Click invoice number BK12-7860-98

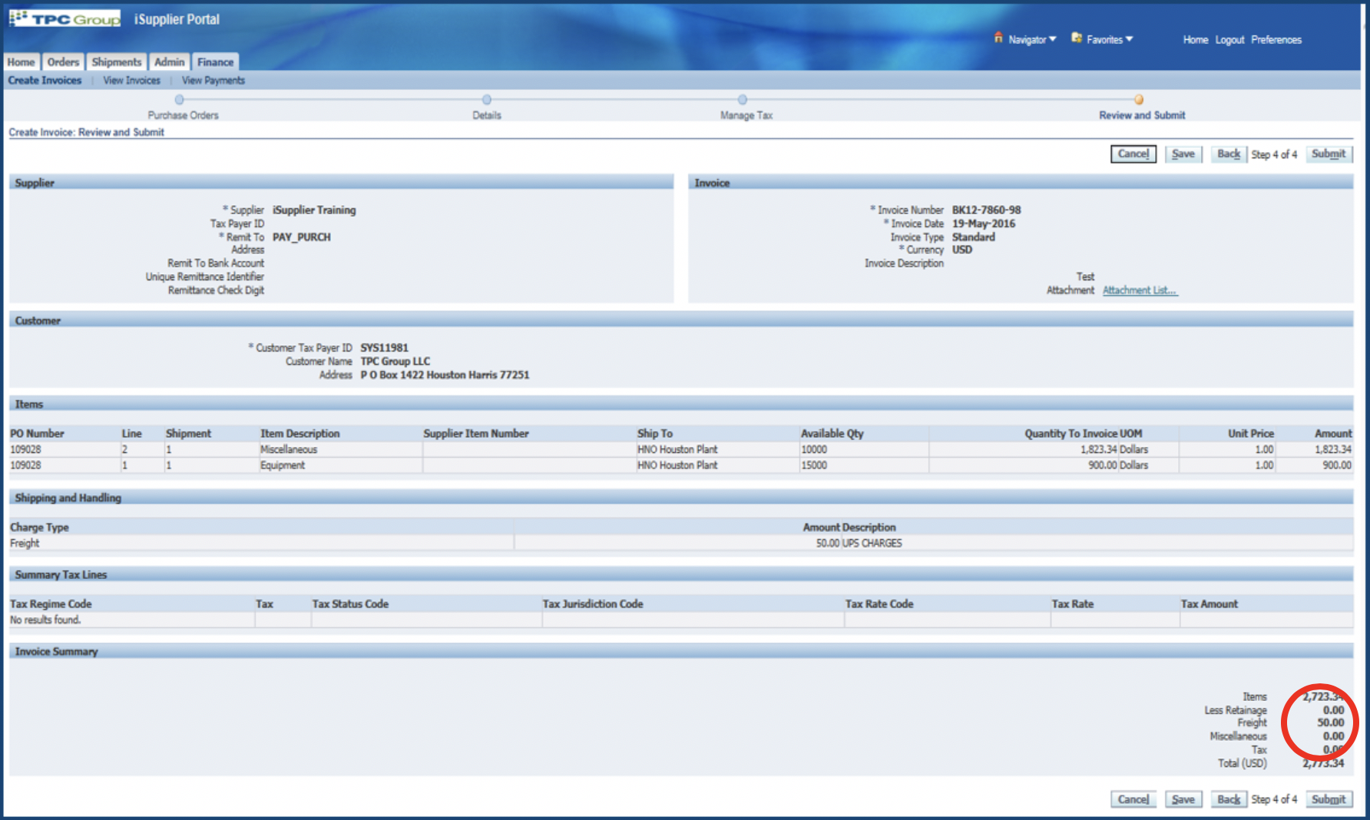[987, 210]
